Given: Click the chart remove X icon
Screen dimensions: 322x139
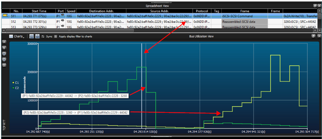Looking at the screenshot, I should (4, 42).
